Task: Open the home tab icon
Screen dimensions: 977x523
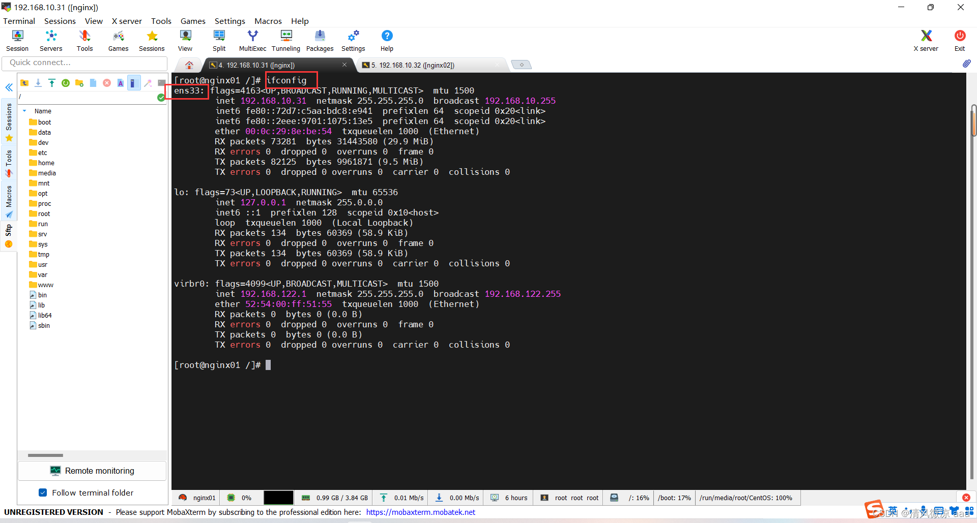Action: 189,65
